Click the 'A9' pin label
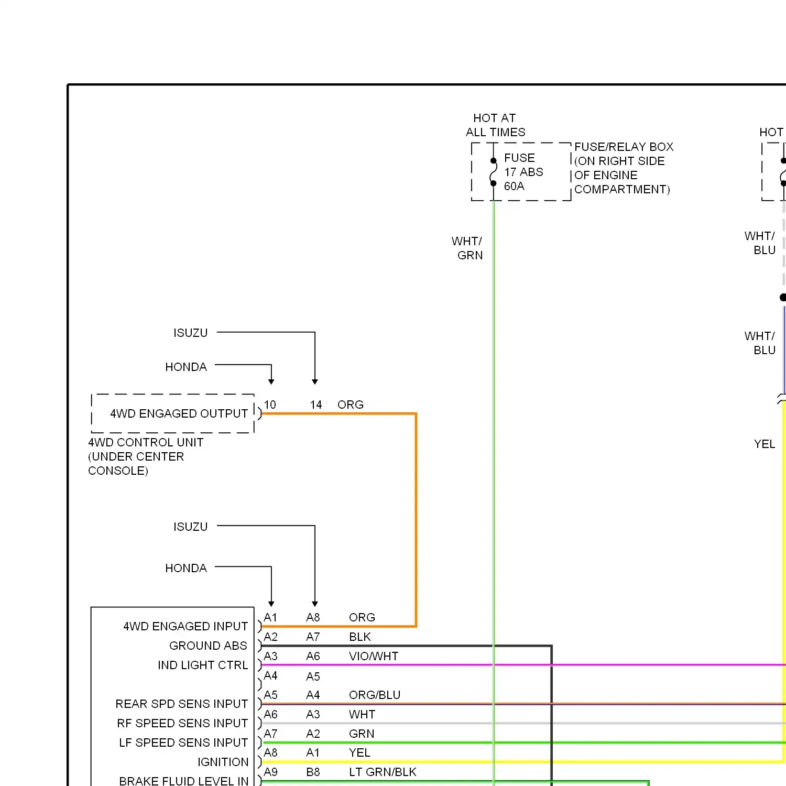The image size is (786, 786). pos(270,772)
